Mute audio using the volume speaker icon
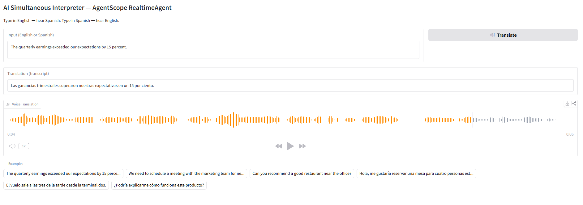Viewport: 583px width, 205px height. (x=12, y=146)
